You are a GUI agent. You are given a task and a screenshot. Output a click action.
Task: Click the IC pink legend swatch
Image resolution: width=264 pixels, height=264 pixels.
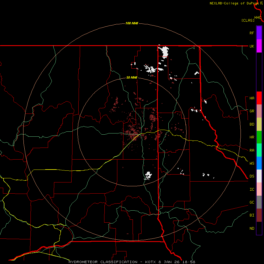click(259, 189)
